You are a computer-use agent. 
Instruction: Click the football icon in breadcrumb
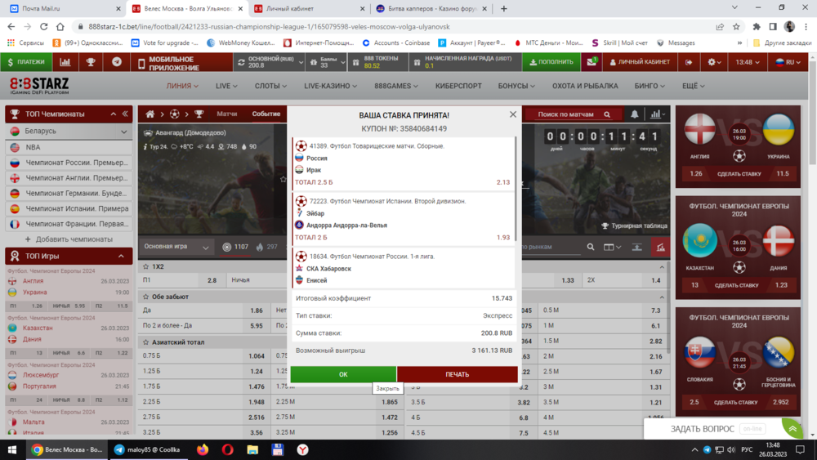(x=175, y=114)
